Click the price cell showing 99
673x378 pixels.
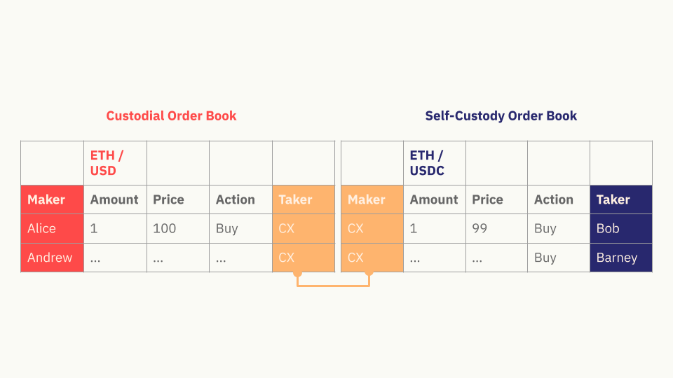(x=496, y=228)
